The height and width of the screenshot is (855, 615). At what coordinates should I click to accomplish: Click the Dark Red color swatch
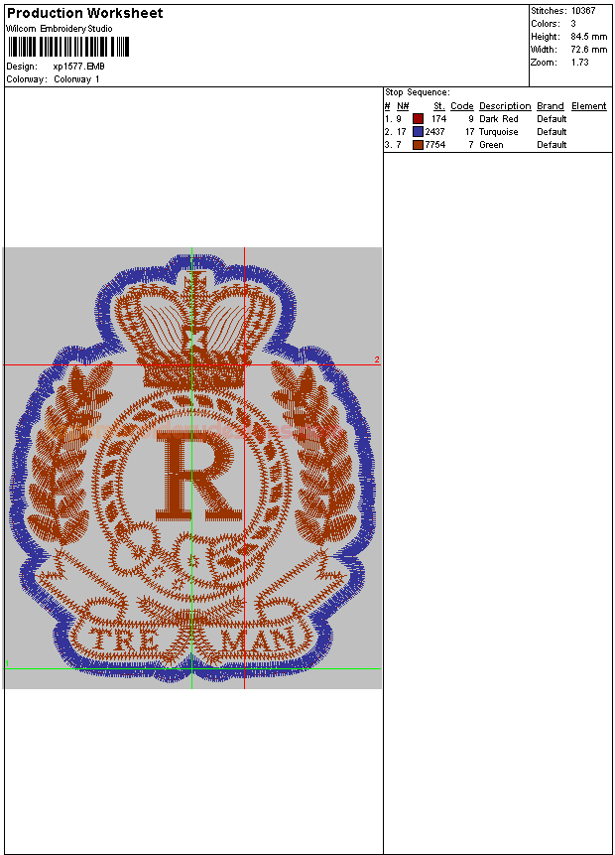418,119
